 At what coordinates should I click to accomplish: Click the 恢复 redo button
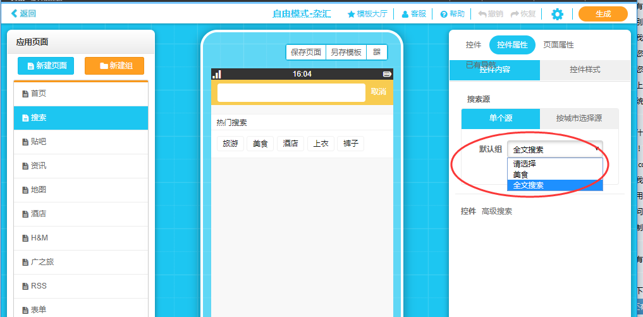pyautogui.click(x=523, y=14)
